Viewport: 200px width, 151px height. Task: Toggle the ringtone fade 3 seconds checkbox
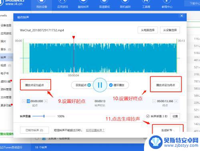pos(148,116)
